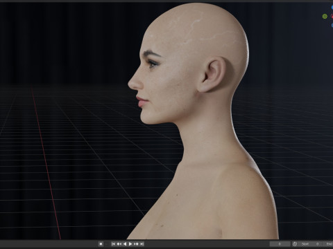Click the Start frame field
This screenshot has width=333, height=249.
click(310, 244)
